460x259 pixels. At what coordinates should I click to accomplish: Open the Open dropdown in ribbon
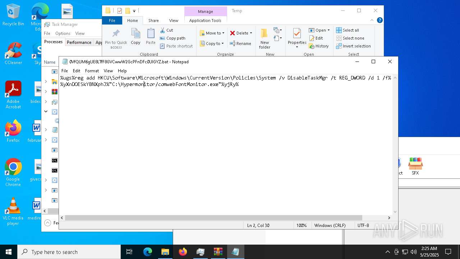tap(319, 30)
